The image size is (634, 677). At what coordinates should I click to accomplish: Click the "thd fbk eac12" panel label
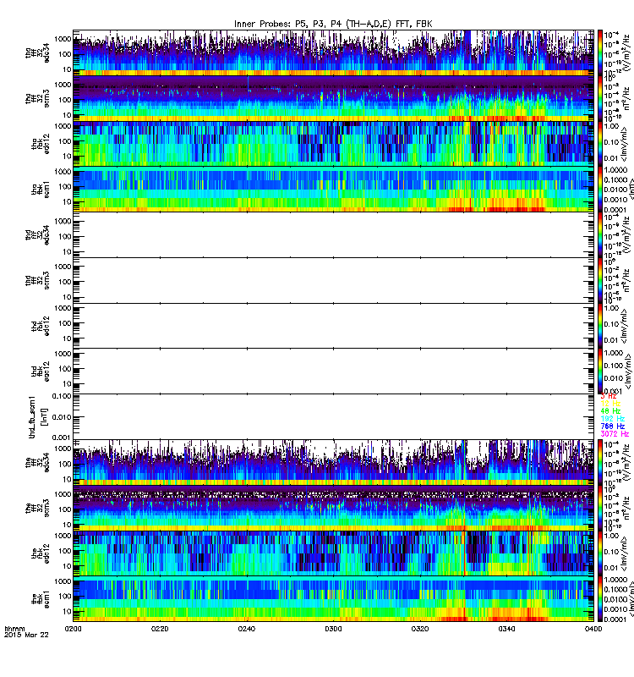coord(41,372)
